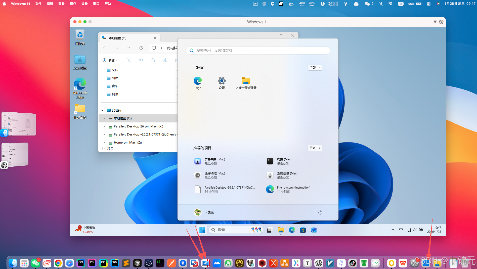The image size is (477, 269).
Task: Open recommended Инструкция (Instruction) item
Action: [x=288, y=189]
